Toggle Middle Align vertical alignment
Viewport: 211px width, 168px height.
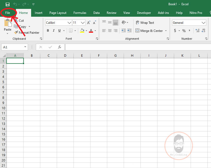(x=110, y=22)
